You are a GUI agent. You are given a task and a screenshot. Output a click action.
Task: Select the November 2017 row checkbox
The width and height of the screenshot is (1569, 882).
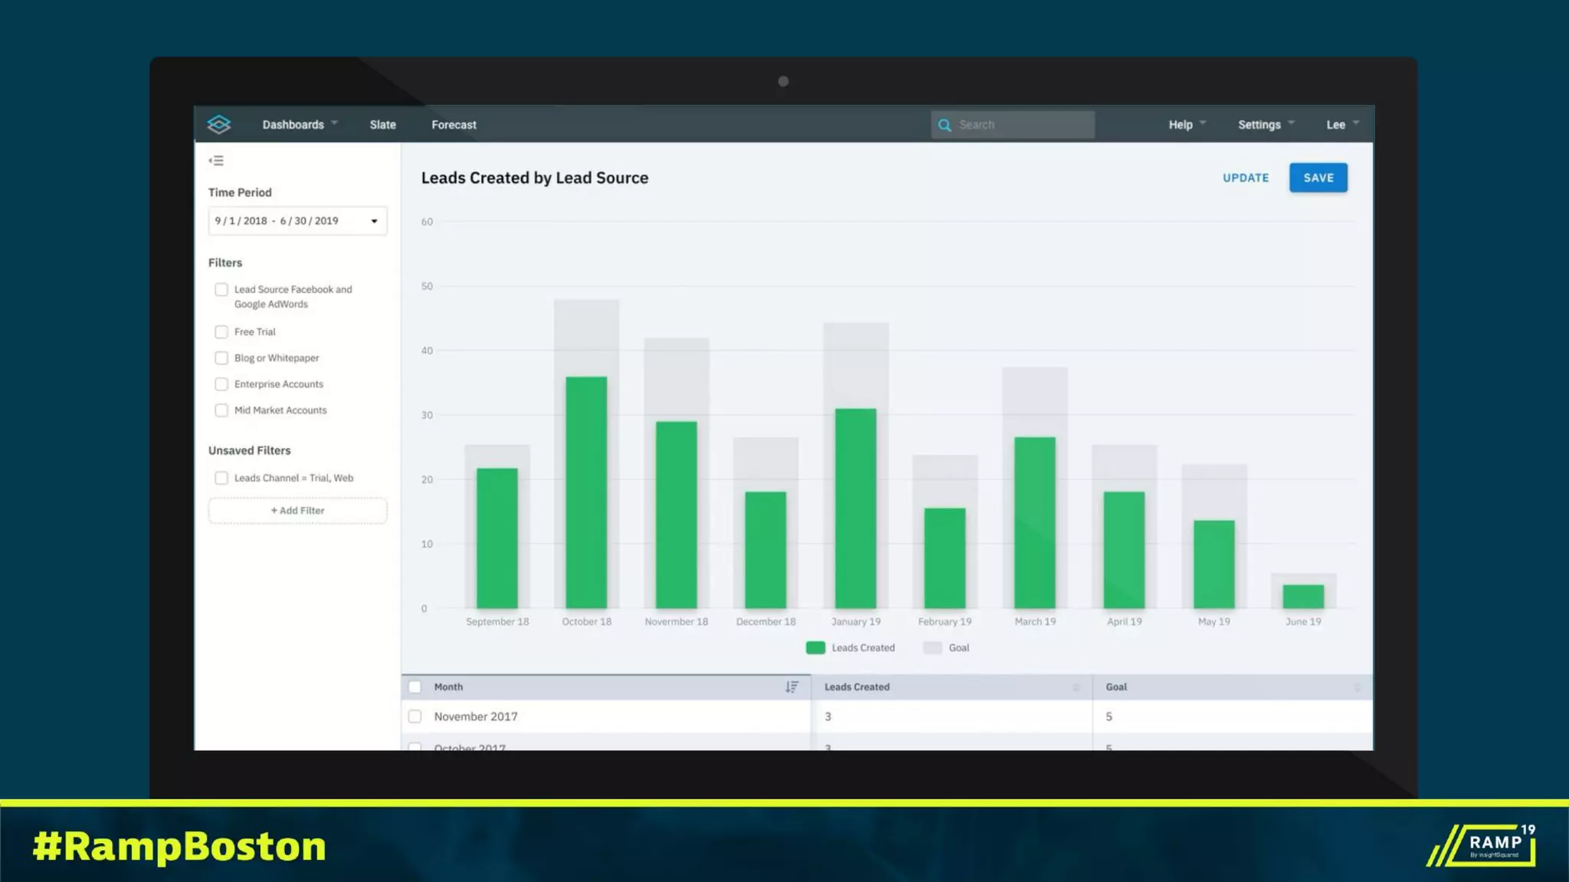point(415,717)
